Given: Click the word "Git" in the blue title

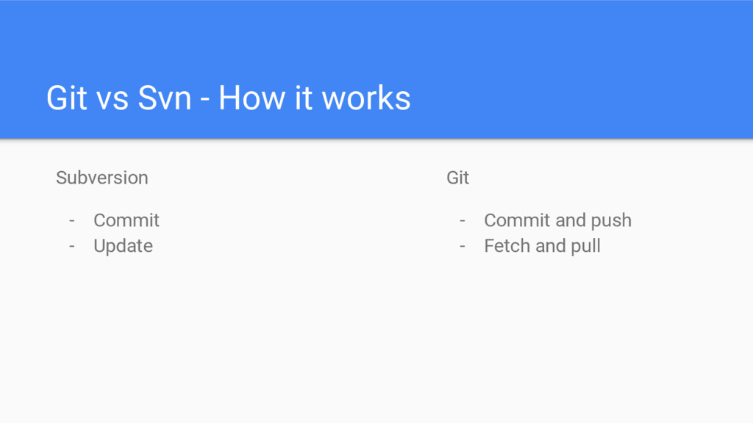Looking at the screenshot, I should (67, 98).
